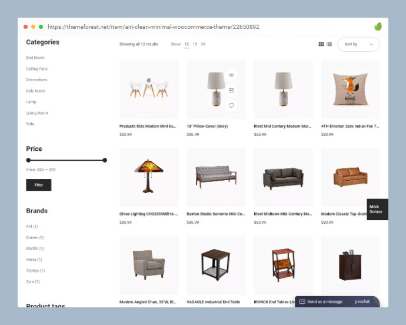Image resolution: width=406 pixels, height=325 pixels.
Task: Click 'Modern Angled Chair' product title
Action: click(x=148, y=302)
